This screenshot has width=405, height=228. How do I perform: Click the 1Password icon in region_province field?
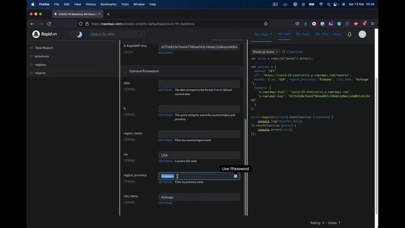tap(235, 176)
